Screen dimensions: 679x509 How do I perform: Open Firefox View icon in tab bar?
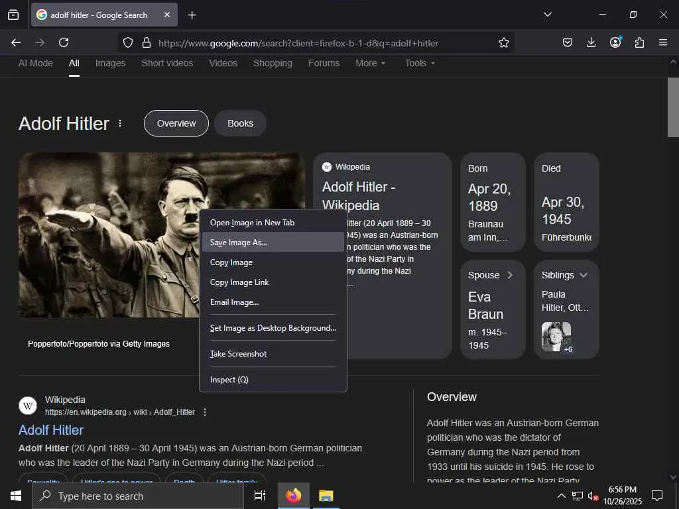click(13, 15)
